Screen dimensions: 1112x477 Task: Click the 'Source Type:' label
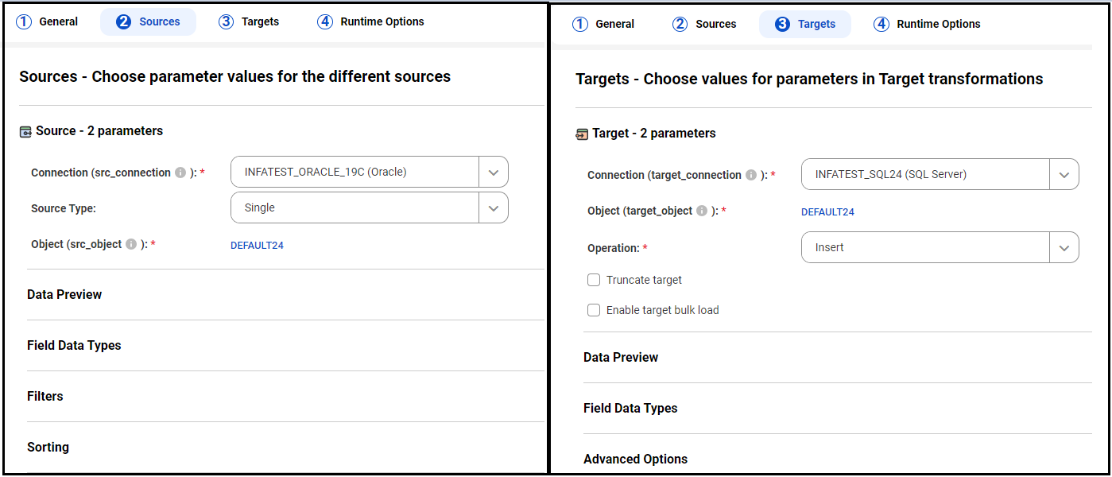(x=64, y=208)
